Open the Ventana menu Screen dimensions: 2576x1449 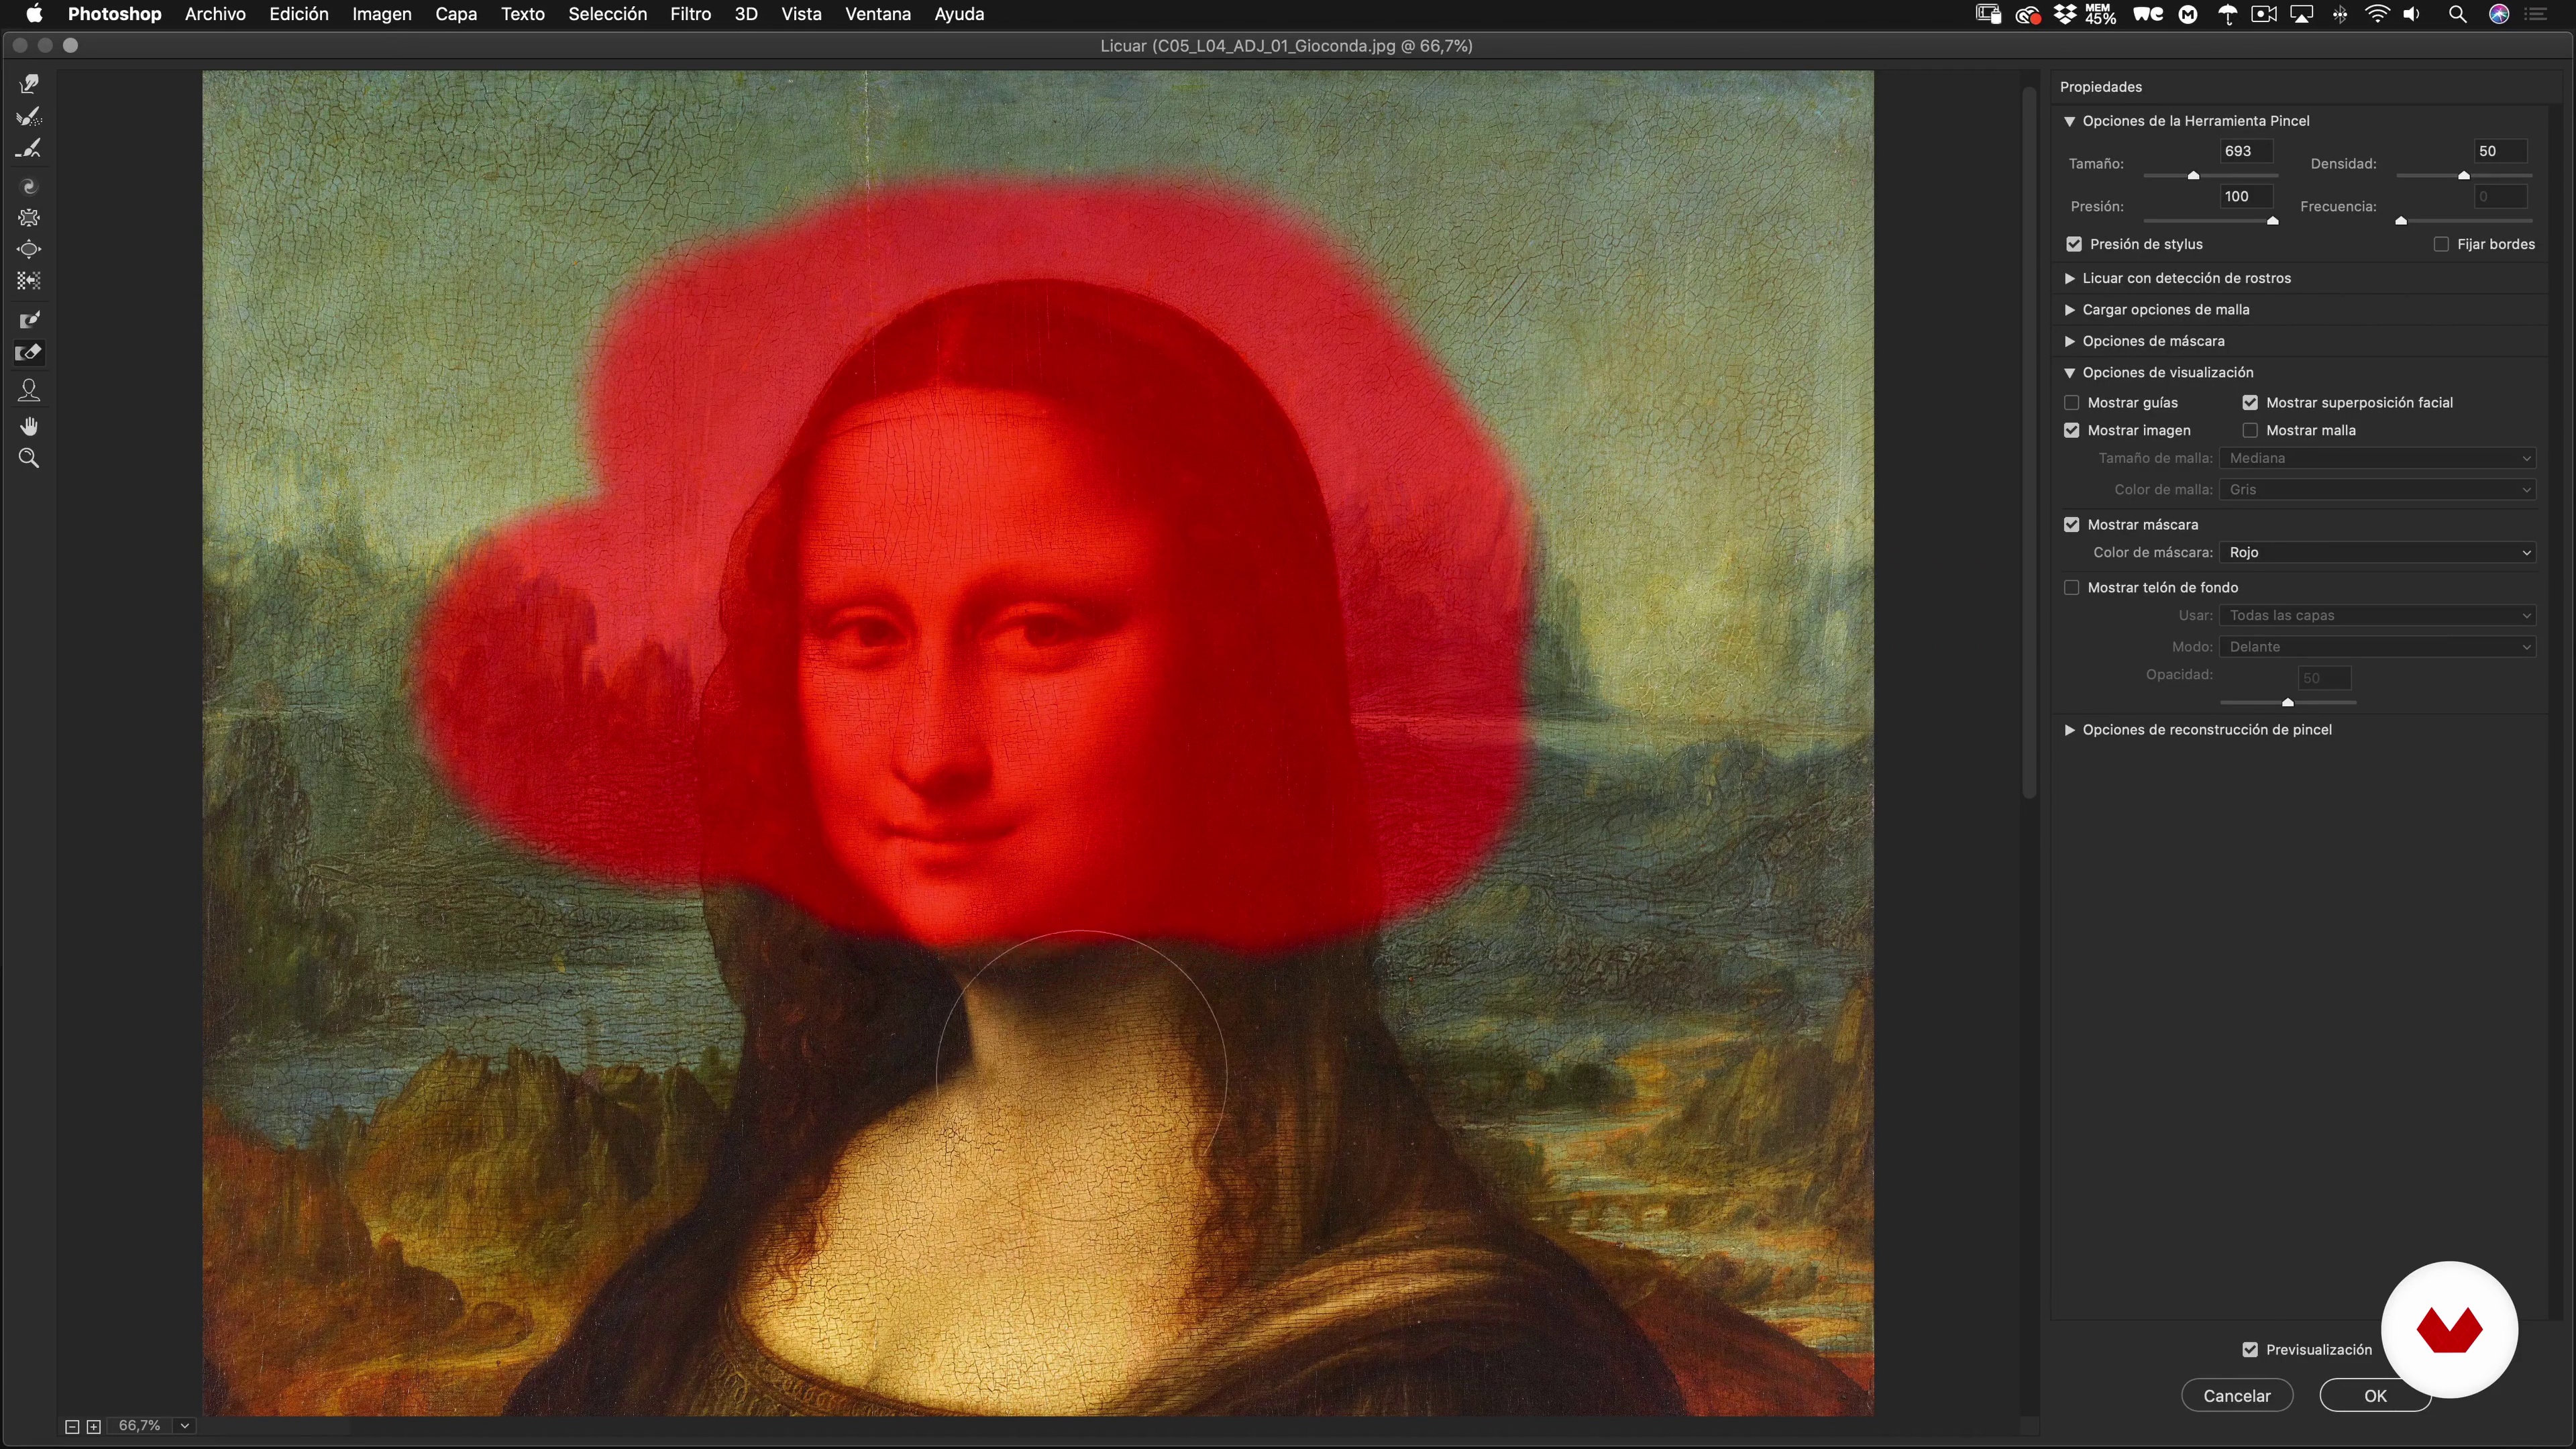click(x=877, y=14)
